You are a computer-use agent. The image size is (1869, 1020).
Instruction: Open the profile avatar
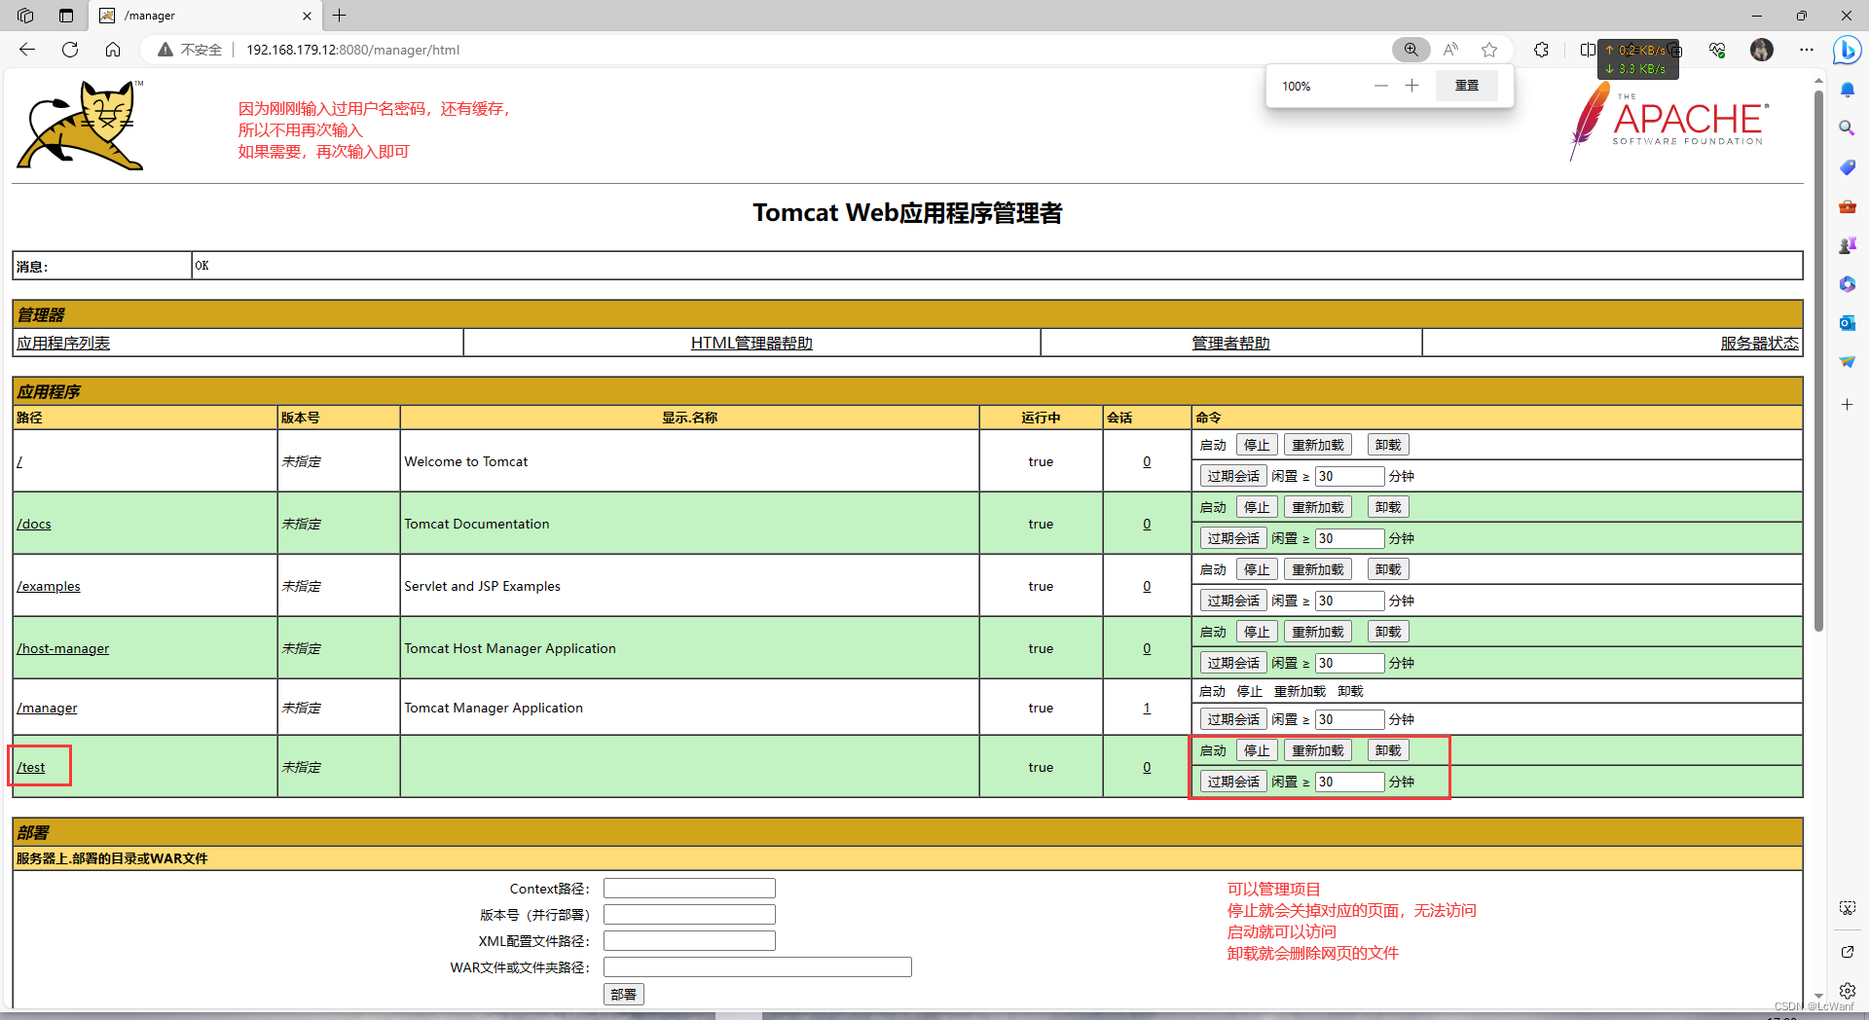pyautogui.click(x=1762, y=50)
